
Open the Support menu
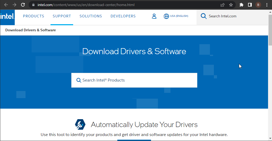tap(62, 16)
